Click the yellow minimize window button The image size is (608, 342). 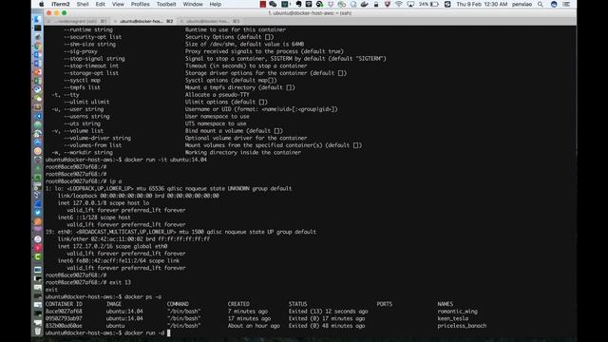coord(57,13)
